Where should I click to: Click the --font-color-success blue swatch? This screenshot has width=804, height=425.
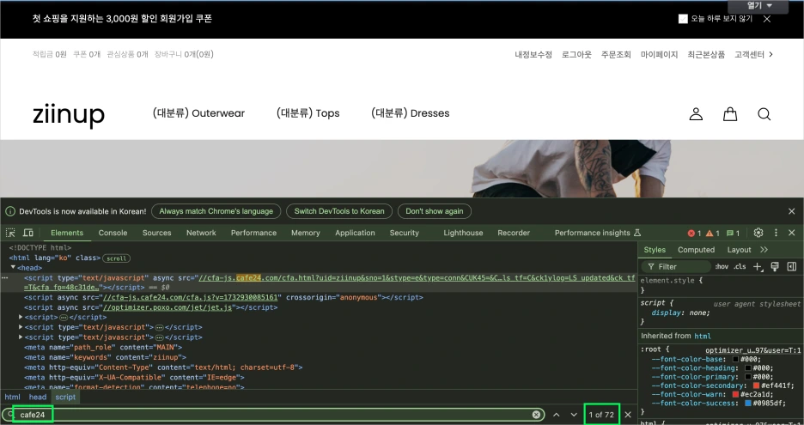click(x=748, y=403)
